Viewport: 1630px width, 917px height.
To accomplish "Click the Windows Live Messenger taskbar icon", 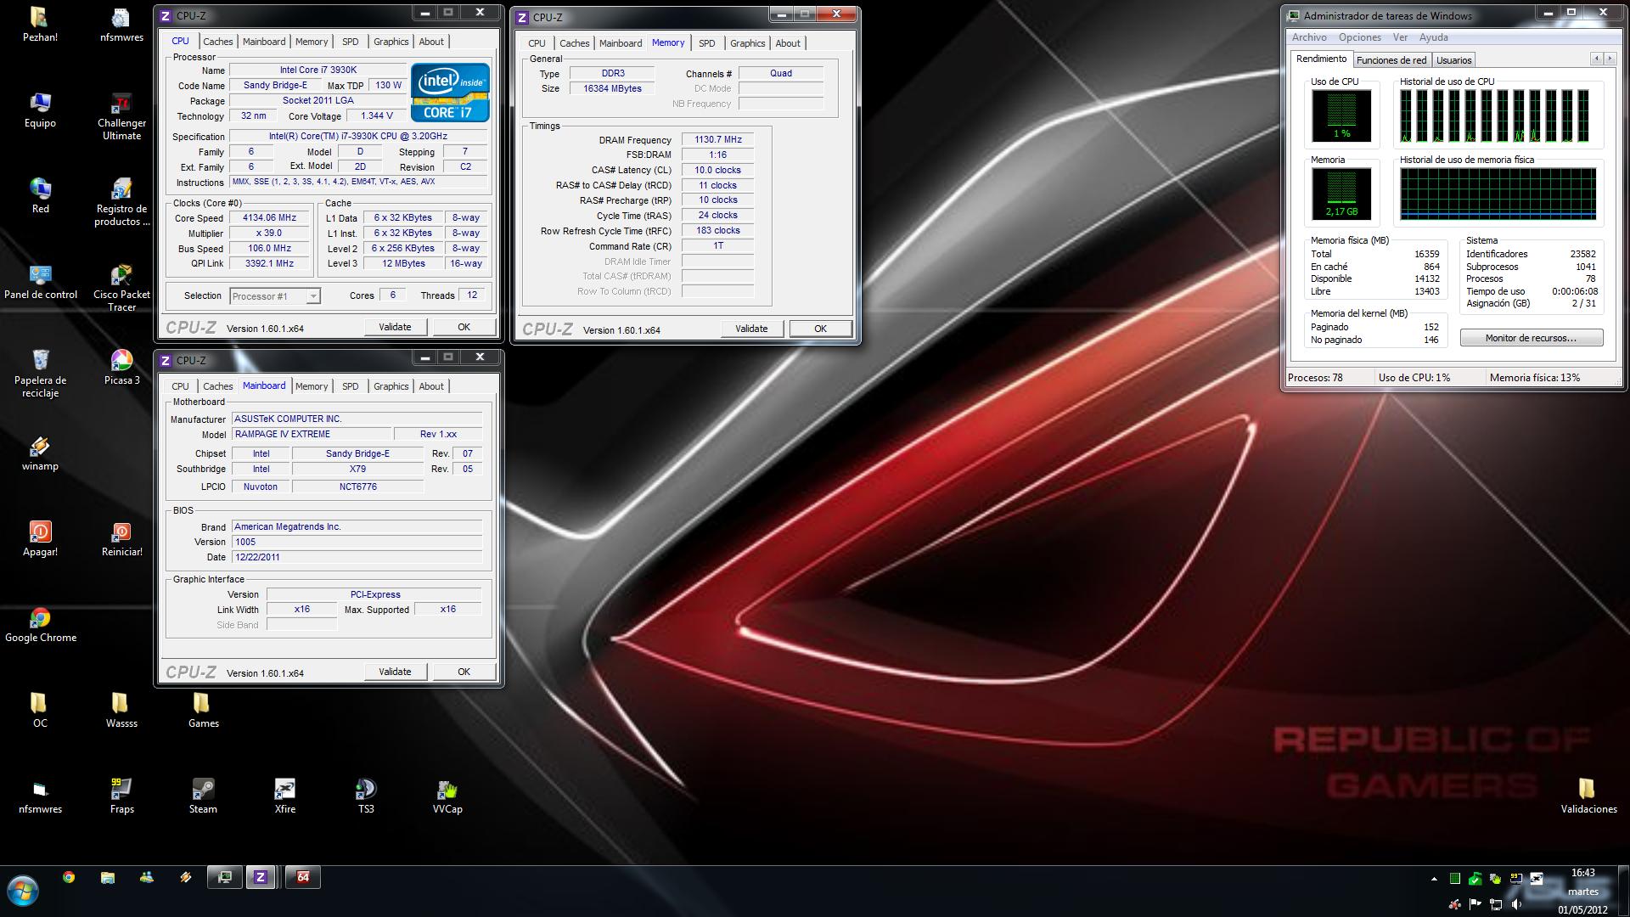I will click(147, 877).
